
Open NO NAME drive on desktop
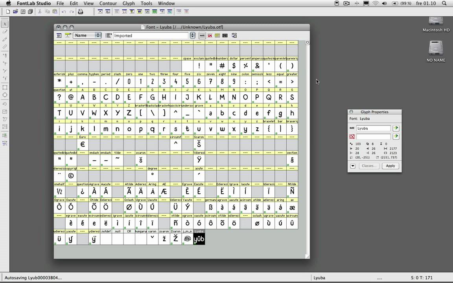point(436,51)
